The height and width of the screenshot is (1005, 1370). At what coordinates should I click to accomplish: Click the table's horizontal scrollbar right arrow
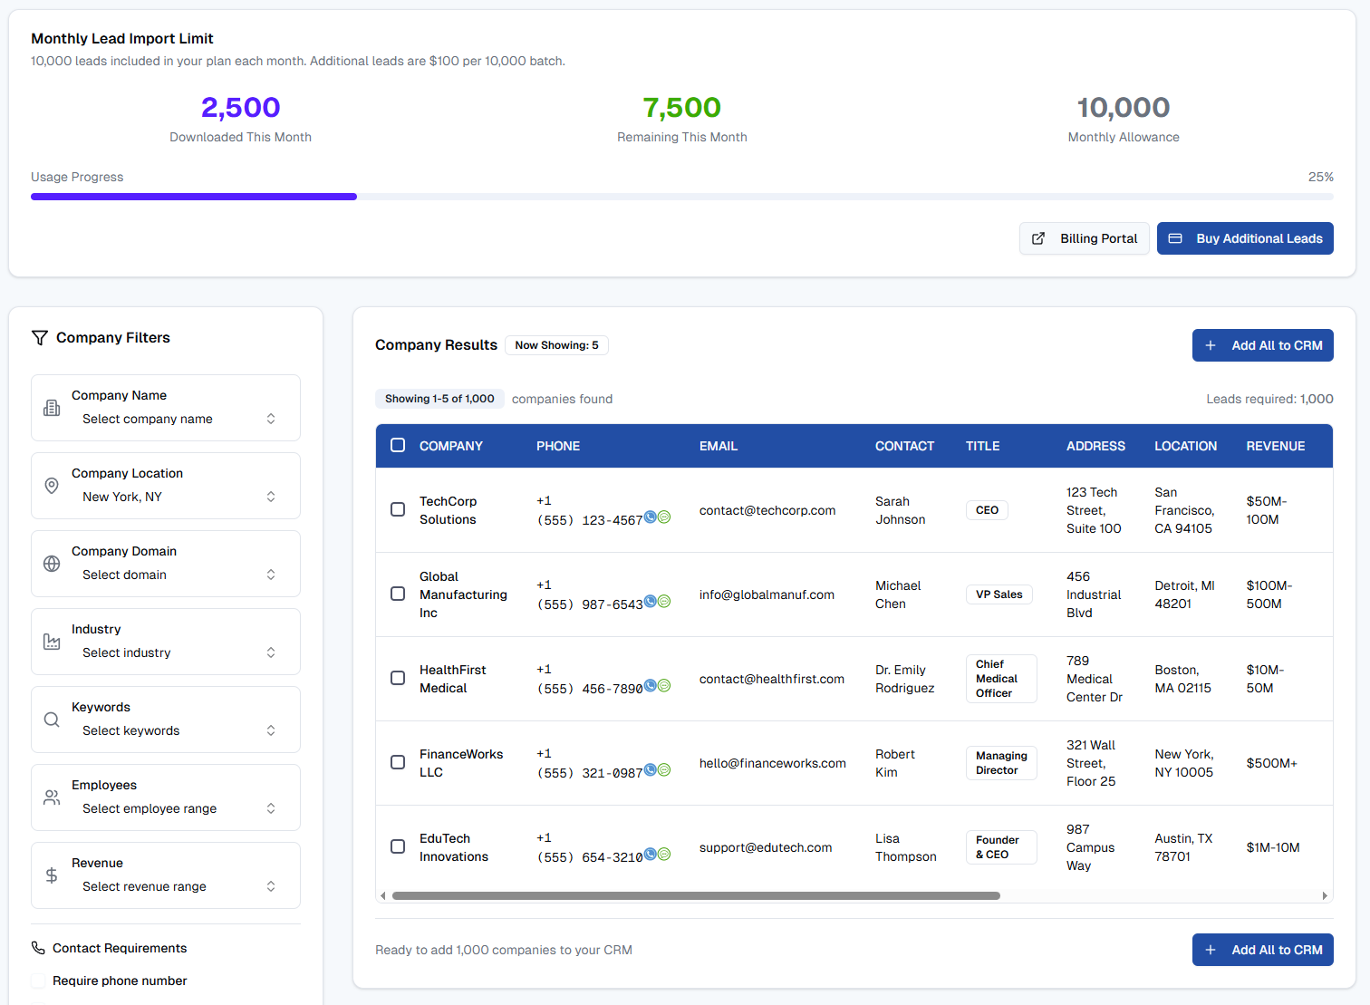[1325, 896]
